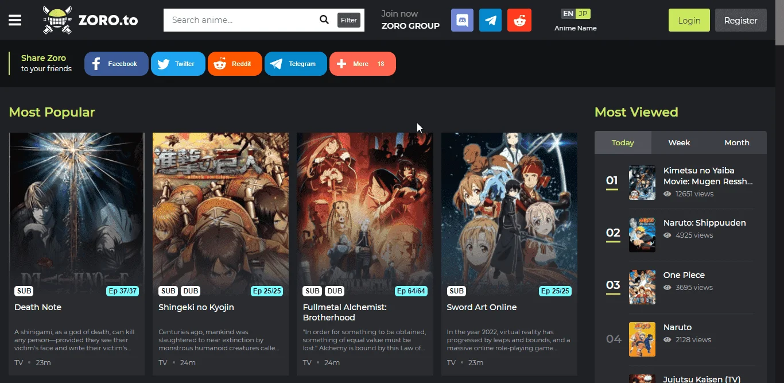Share Zoro via Telegram button
This screenshot has height=383, width=784.
296,64
